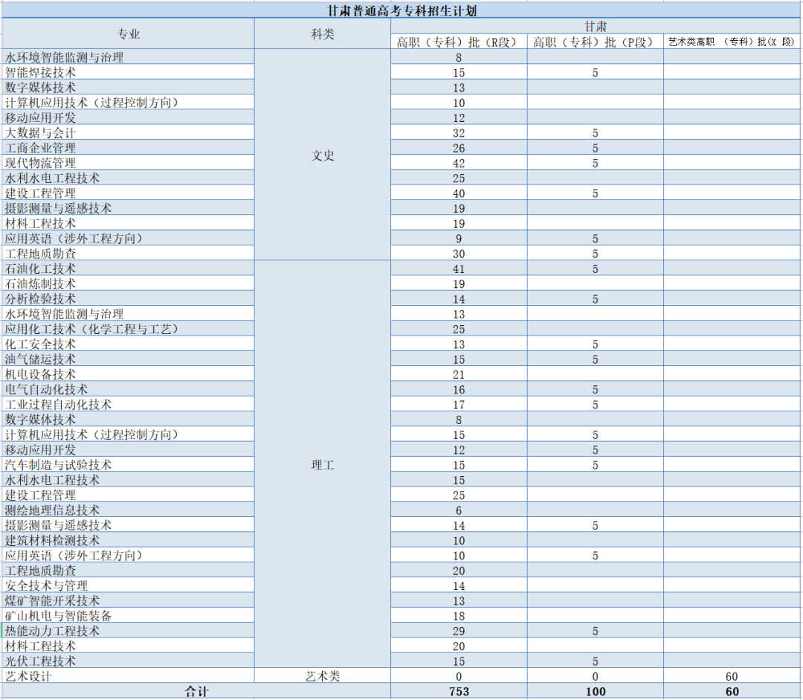Screen dimensions: 803x700
Task: Click the 科类 column header cell
Action: [x=323, y=34]
